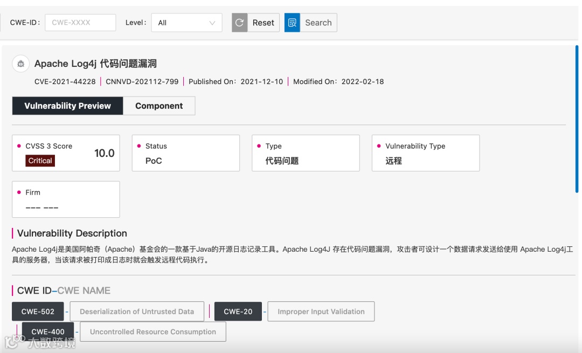Screen dimensions: 582x353
Task: Click the CWE-20 tag
Action: click(x=238, y=312)
